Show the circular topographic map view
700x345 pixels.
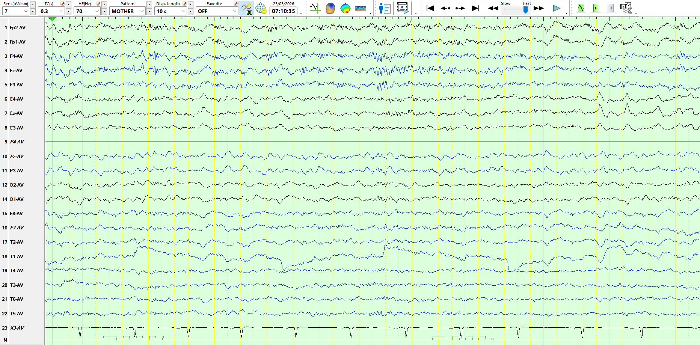(345, 8)
